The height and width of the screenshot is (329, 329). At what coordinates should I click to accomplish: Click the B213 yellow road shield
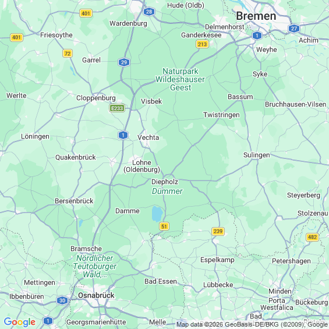coord(202,44)
